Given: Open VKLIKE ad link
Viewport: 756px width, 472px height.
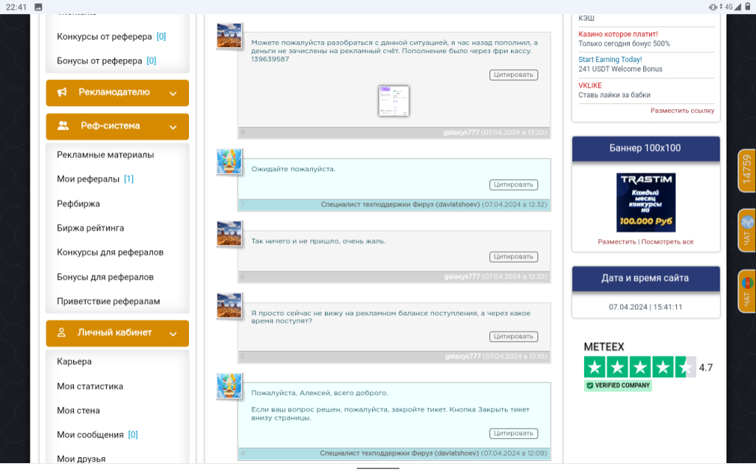Looking at the screenshot, I should pos(590,86).
